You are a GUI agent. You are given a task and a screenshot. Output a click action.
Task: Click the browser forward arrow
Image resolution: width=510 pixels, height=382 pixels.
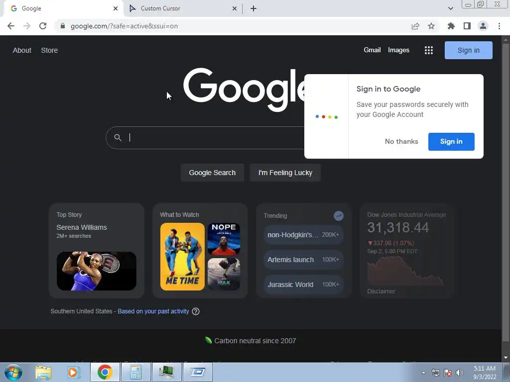coord(27,26)
